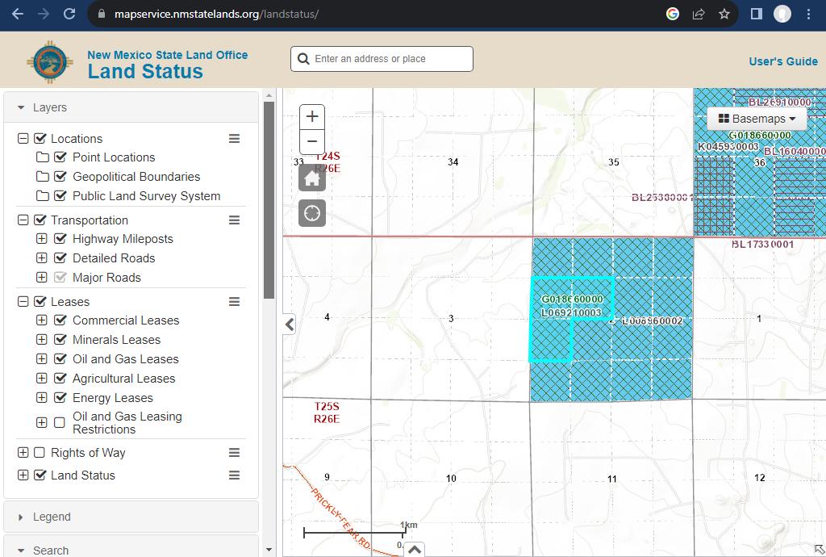
Task: Open the Basemaps dropdown
Action: (x=757, y=119)
